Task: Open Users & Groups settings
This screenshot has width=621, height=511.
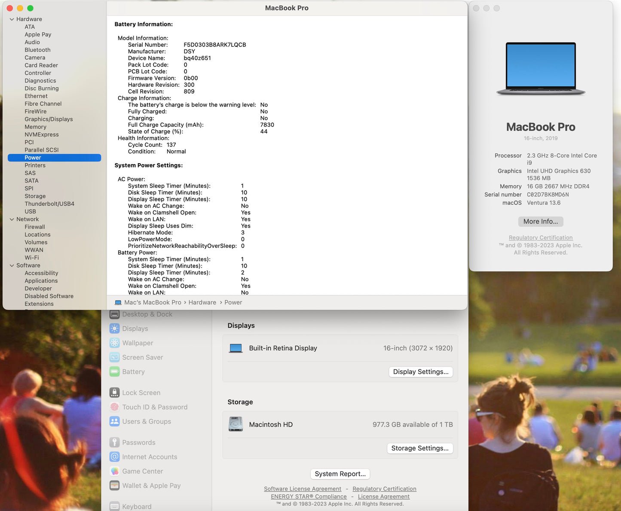Action: (146, 421)
